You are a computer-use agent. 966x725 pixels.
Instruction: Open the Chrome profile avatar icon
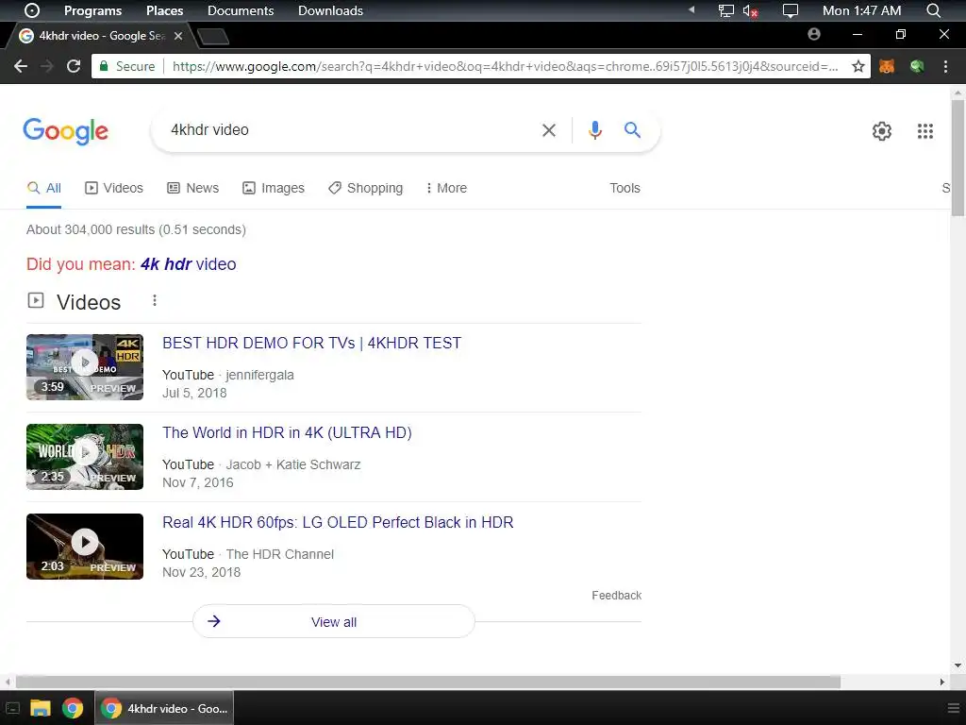(814, 35)
